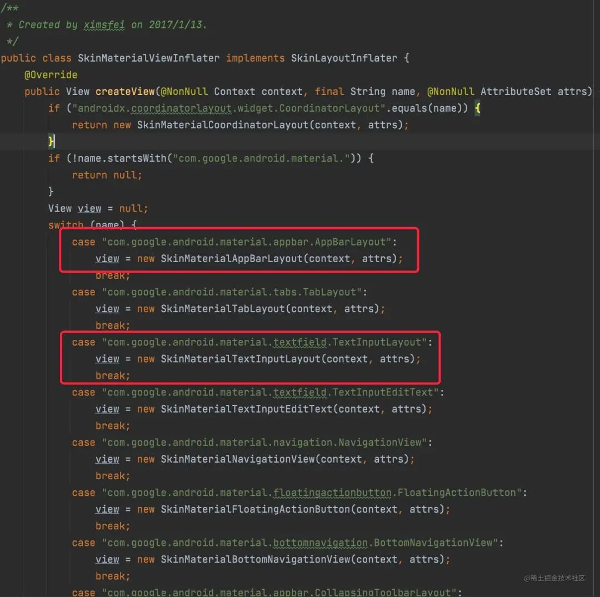Click the BottomNavigationView case string
The height and width of the screenshot is (597, 600).
tap(300, 543)
